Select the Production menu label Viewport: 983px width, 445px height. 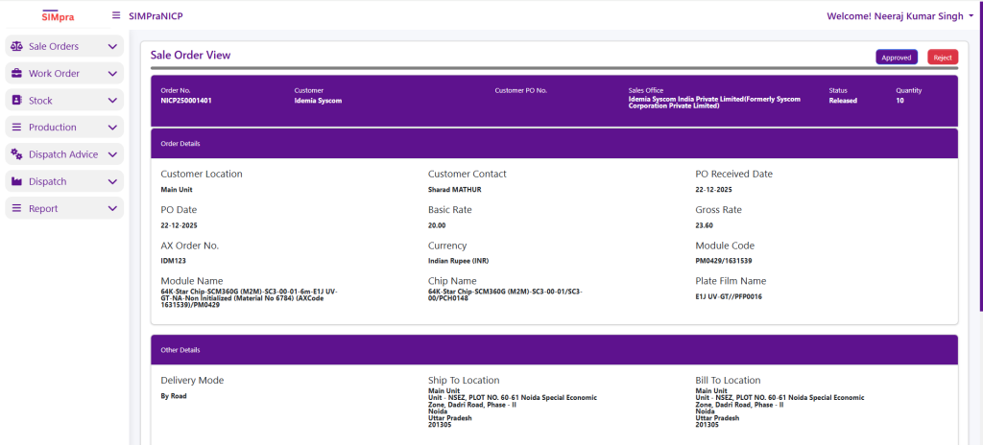click(x=53, y=128)
